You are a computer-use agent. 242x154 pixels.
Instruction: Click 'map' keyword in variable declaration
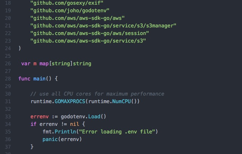click(x=44, y=63)
